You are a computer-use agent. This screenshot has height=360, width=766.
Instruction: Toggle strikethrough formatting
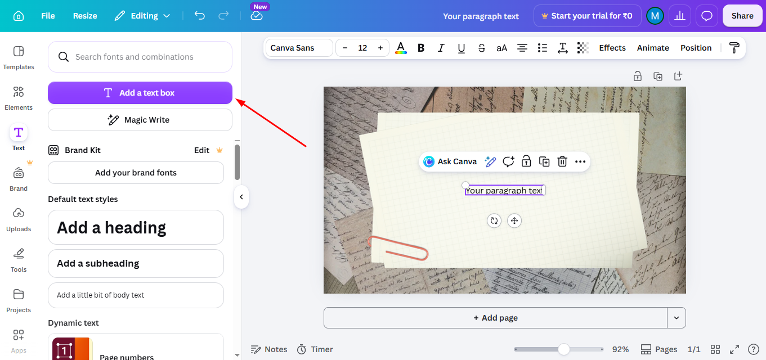[x=482, y=48]
